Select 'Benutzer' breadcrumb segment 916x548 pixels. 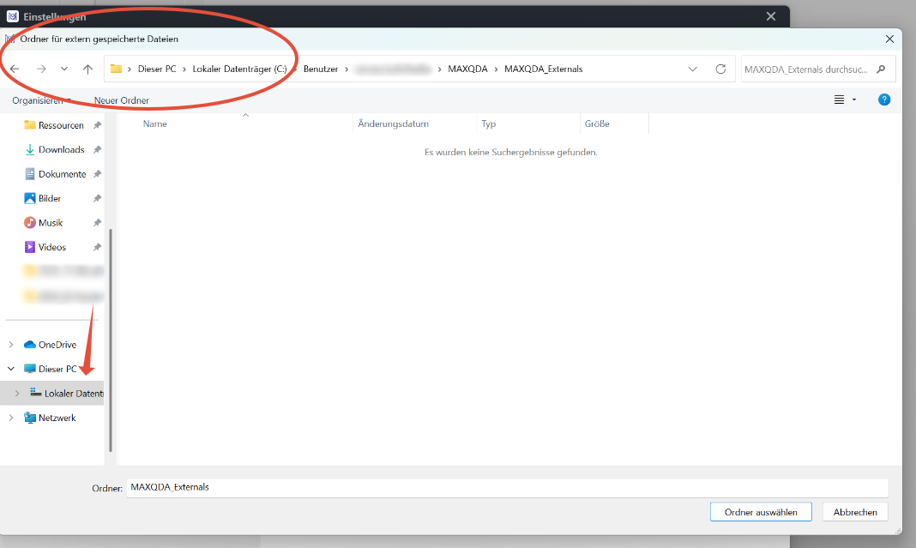(x=321, y=69)
